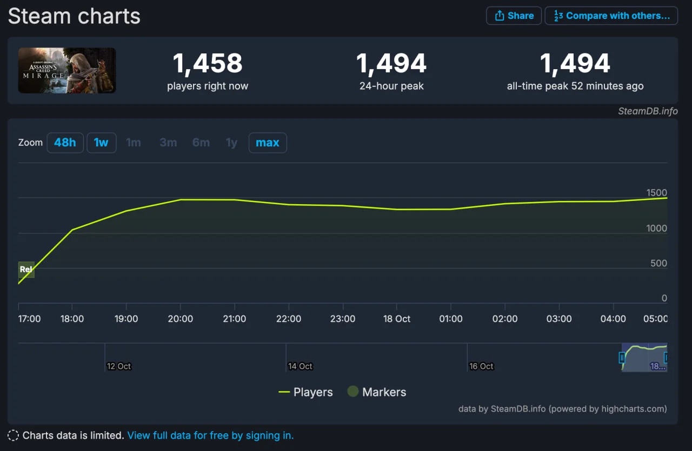
Task: Click the 12 Oct navigator label
Action: [x=119, y=366]
